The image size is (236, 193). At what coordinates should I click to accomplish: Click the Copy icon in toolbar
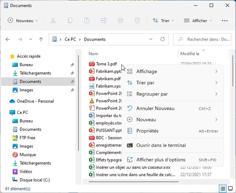point(70,20)
